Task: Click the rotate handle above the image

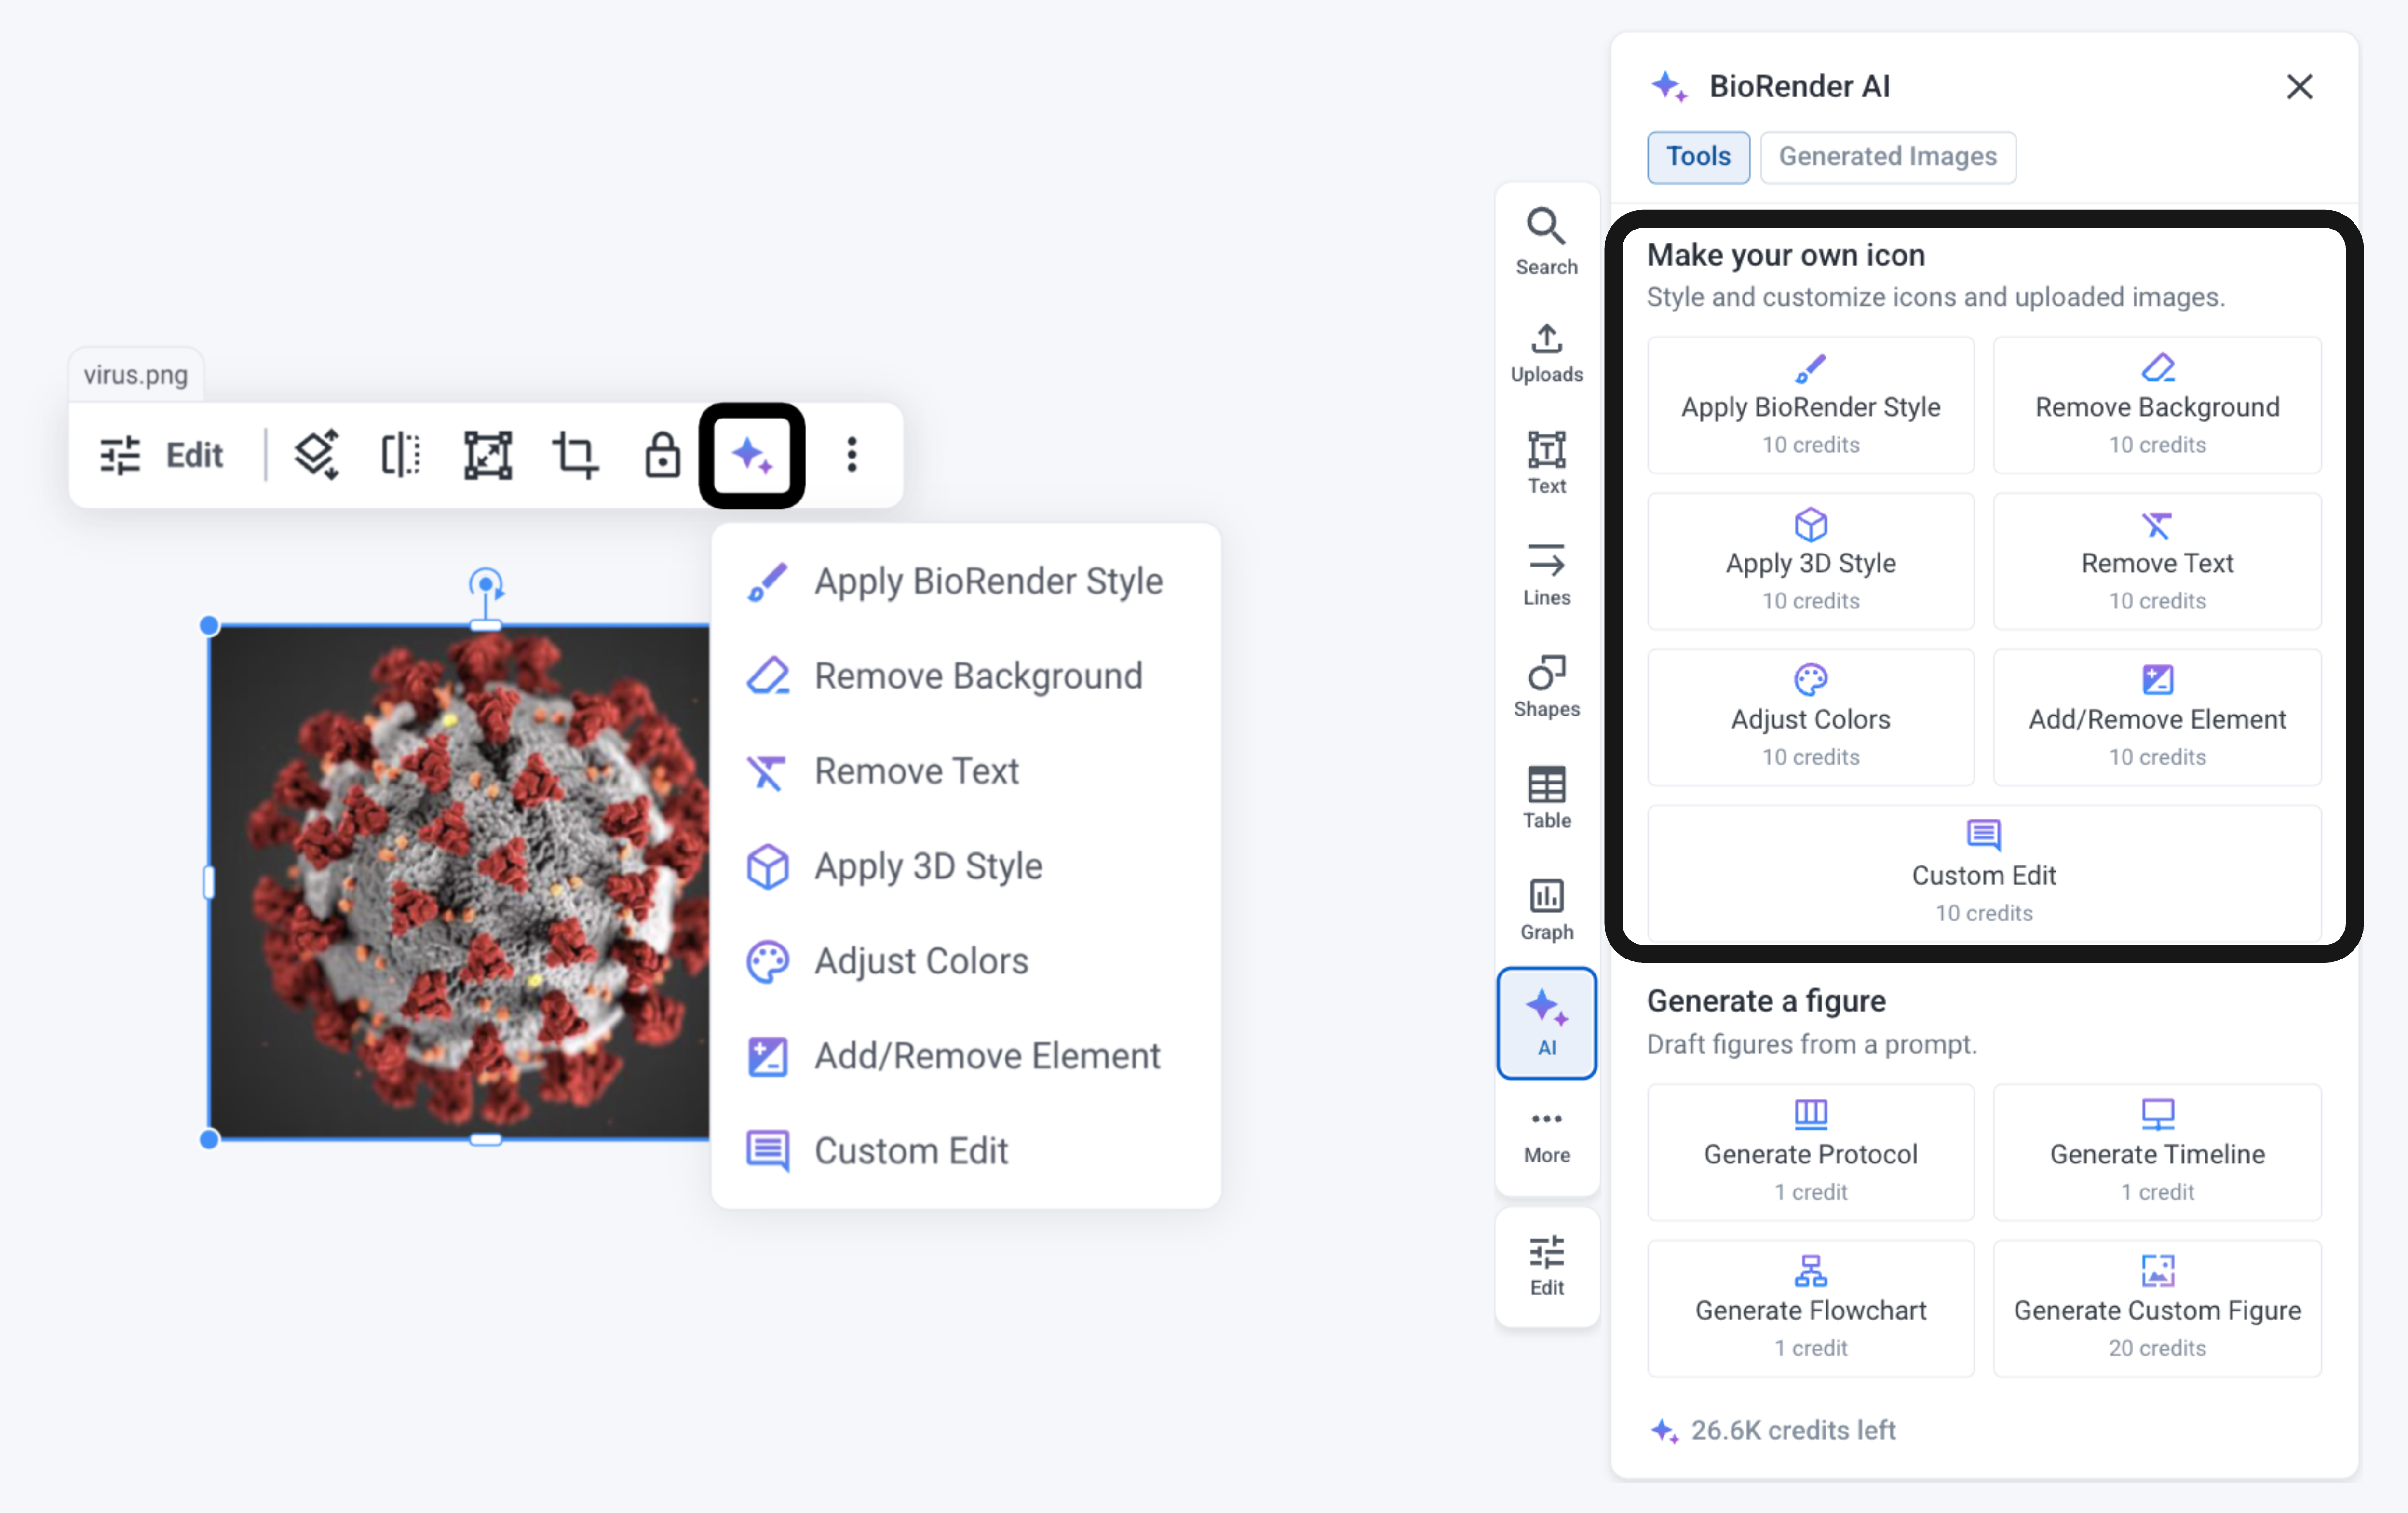Action: point(486,583)
